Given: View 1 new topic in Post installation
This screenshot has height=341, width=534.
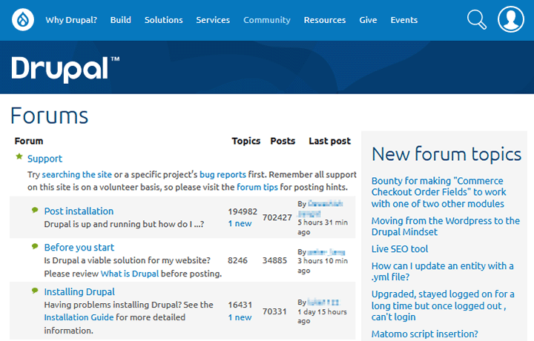Looking at the screenshot, I should pyautogui.click(x=240, y=223).
